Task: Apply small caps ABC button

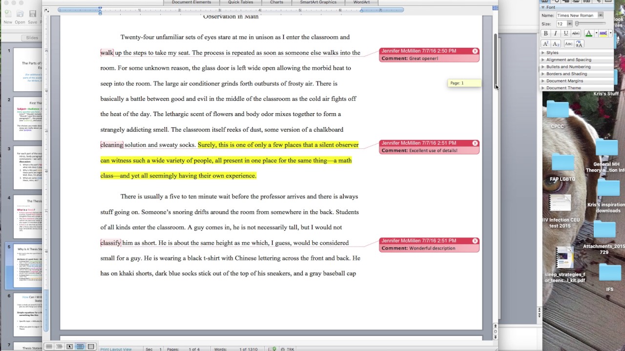Action: (568, 44)
